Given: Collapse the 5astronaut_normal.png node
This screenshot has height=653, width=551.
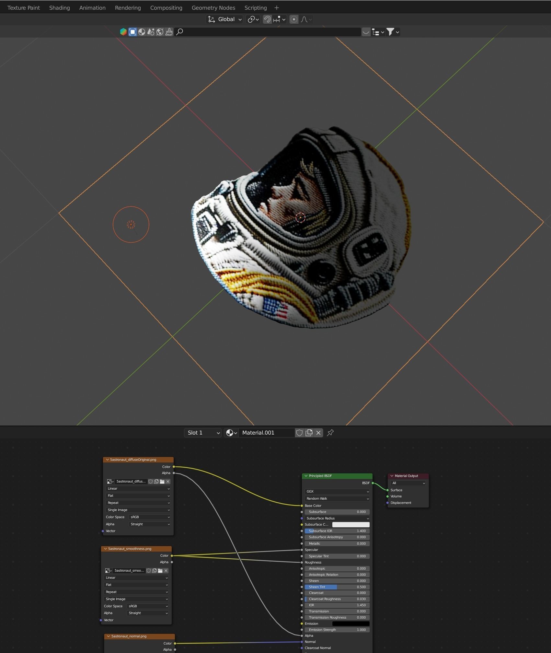Looking at the screenshot, I should click(109, 636).
